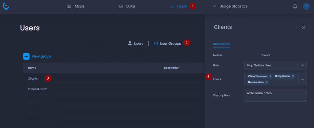The width and height of the screenshot is (314, 128).
Task: Open the three-dot options in Clients panel
Action: tap(295, 27)
